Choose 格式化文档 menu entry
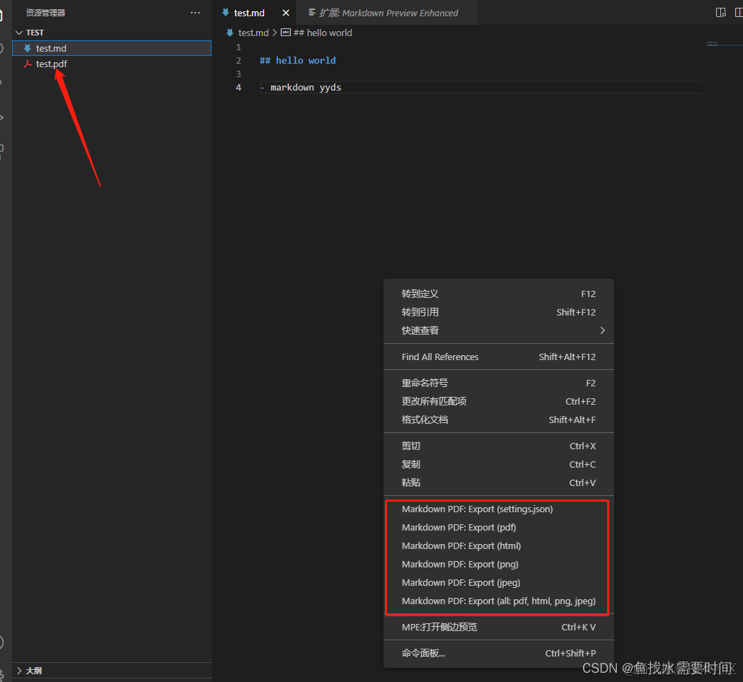Screen dimensions: 743x682 click(498, 420)
